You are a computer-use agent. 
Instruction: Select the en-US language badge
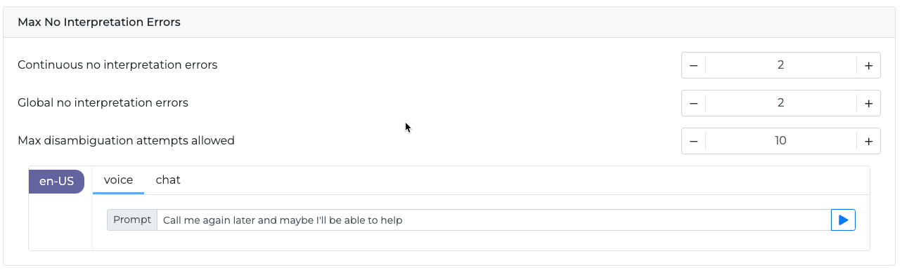(56, 181)
